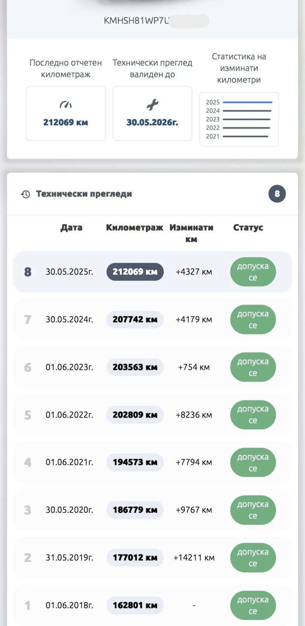305x626 pixels.
Task: Click the 177012 км mileage badge
Action: pos(135,558)
